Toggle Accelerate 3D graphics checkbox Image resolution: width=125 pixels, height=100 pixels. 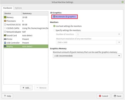pos(54,17)
